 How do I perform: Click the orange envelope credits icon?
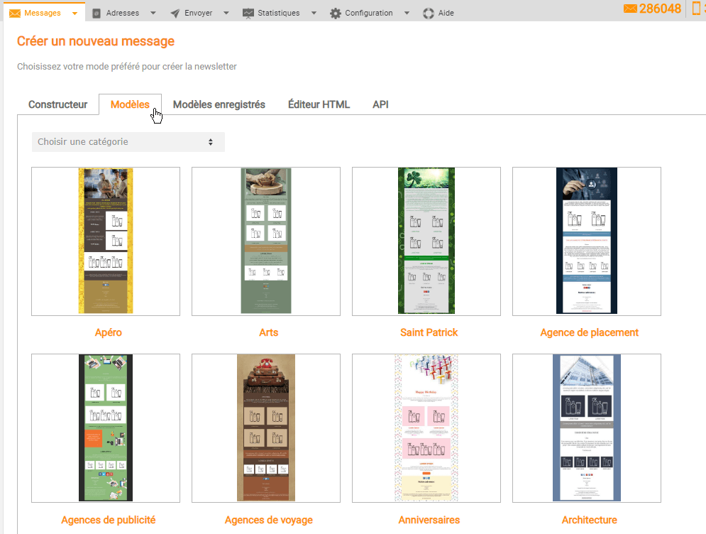(x=630, y=9)
